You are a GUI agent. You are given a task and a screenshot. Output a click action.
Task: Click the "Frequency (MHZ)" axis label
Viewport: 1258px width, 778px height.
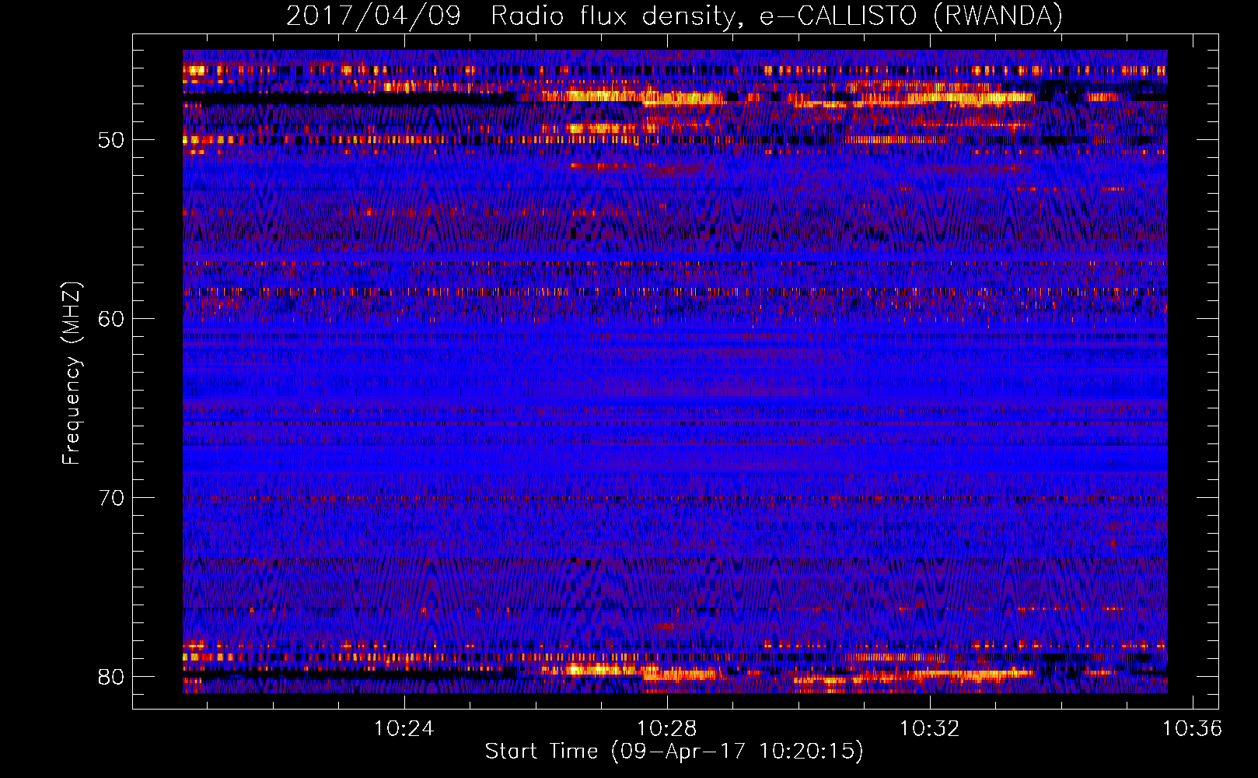point(72,373)
